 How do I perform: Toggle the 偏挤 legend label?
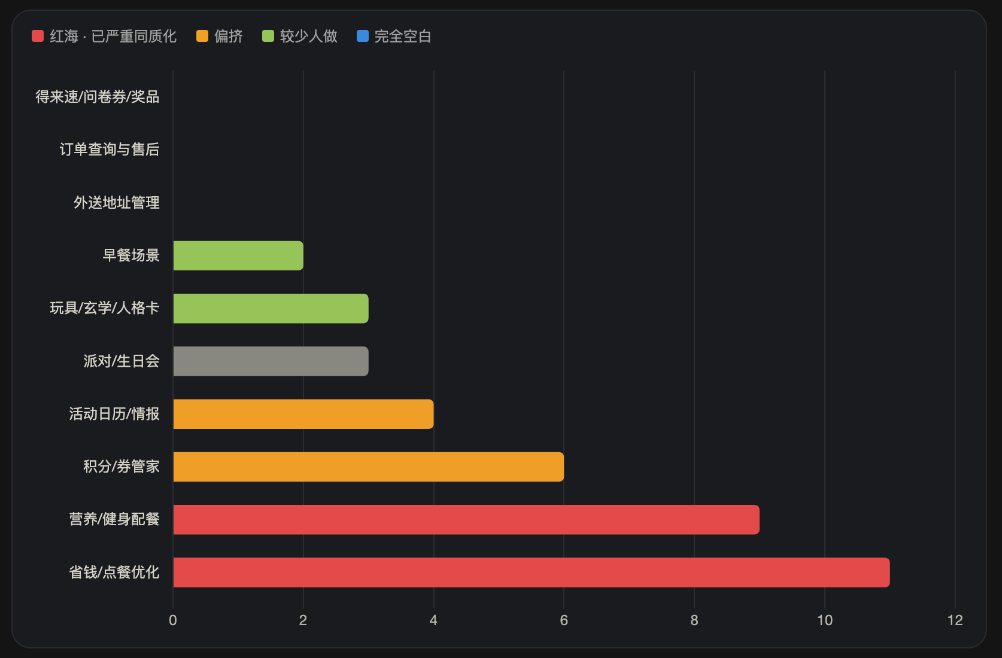(229, 36)
